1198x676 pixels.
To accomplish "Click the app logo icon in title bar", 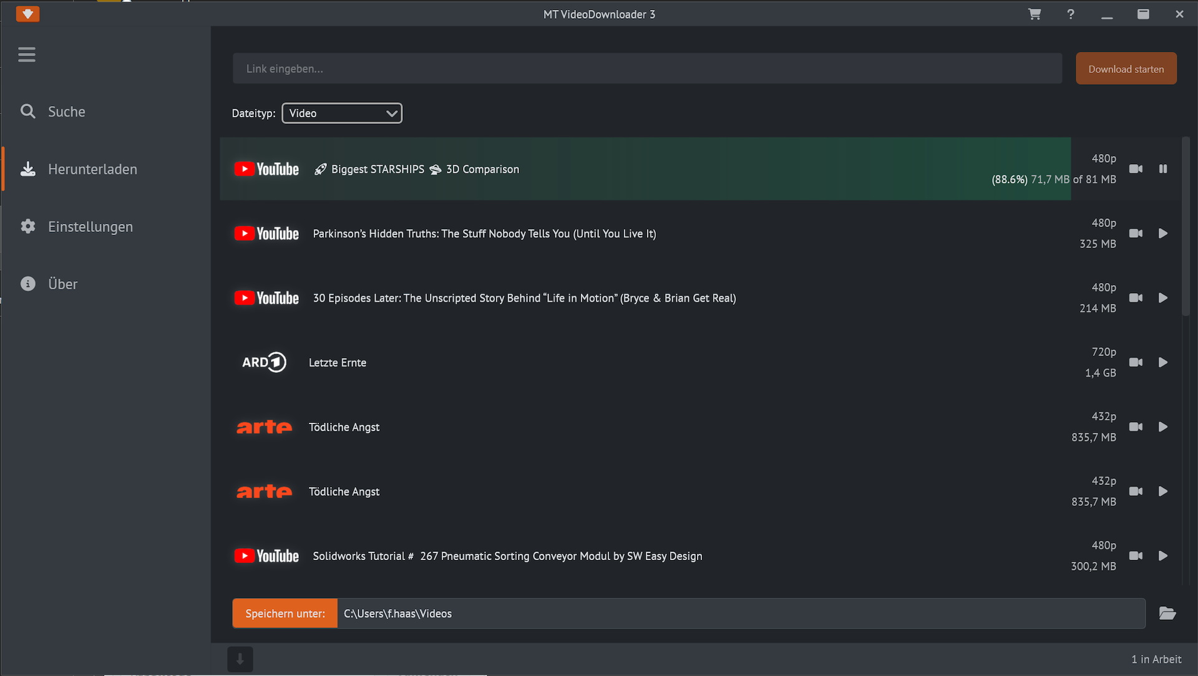I will pyautogui.click(x=27, y=14).
